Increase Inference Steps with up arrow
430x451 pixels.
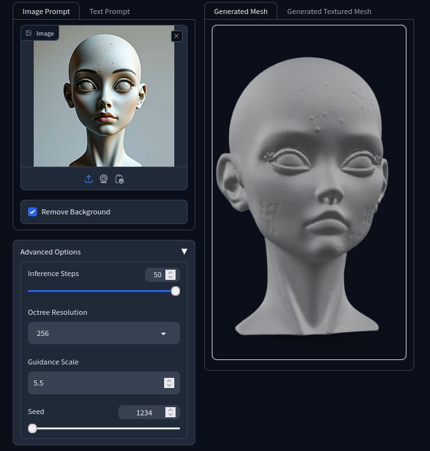pos(170,272)
